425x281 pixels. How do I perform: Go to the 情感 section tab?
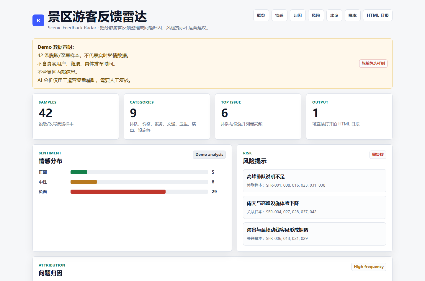pyautogui.click(x=279, y=15)
